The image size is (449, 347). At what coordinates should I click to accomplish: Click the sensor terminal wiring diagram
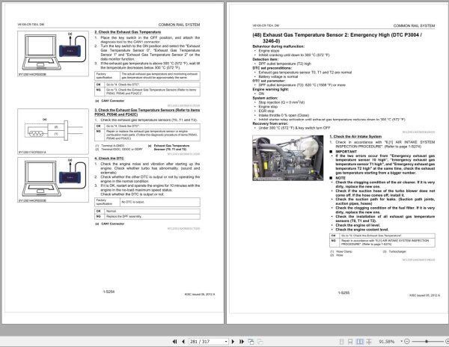(53, 132)
